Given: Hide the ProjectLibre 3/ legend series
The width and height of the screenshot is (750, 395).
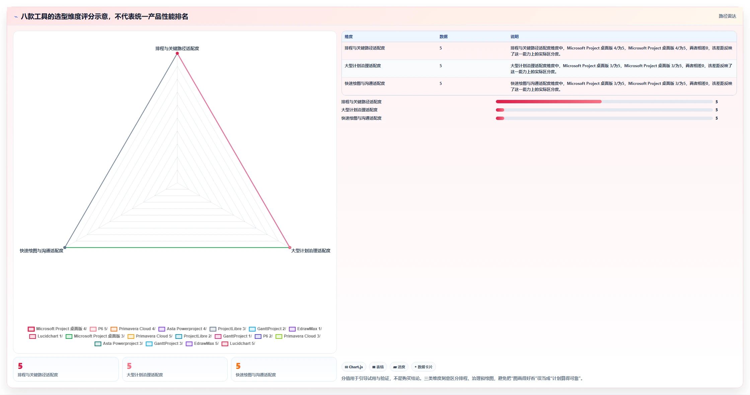Looking at the screenshot, I should [x=228, y=329].
